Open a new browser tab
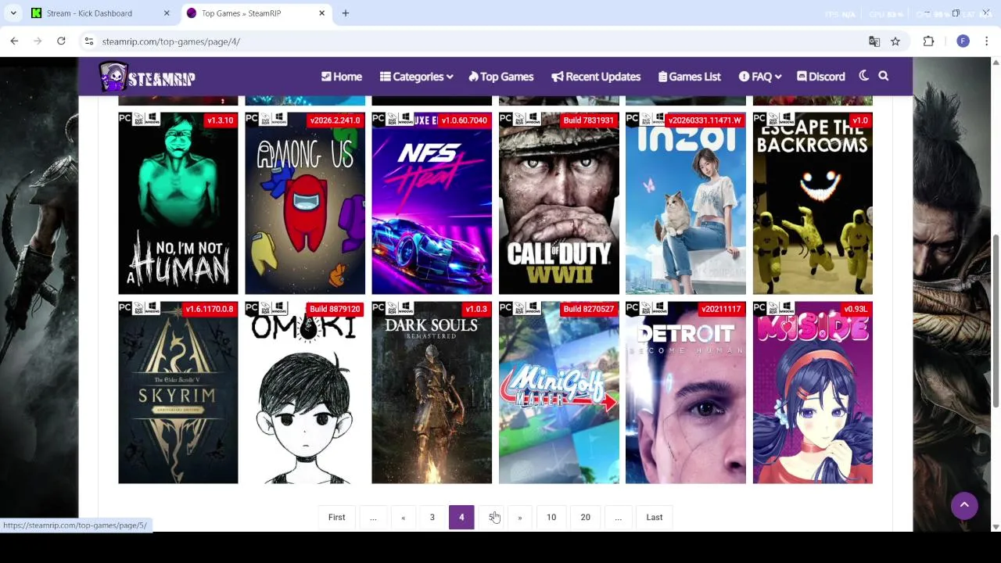 pos(346,13)
